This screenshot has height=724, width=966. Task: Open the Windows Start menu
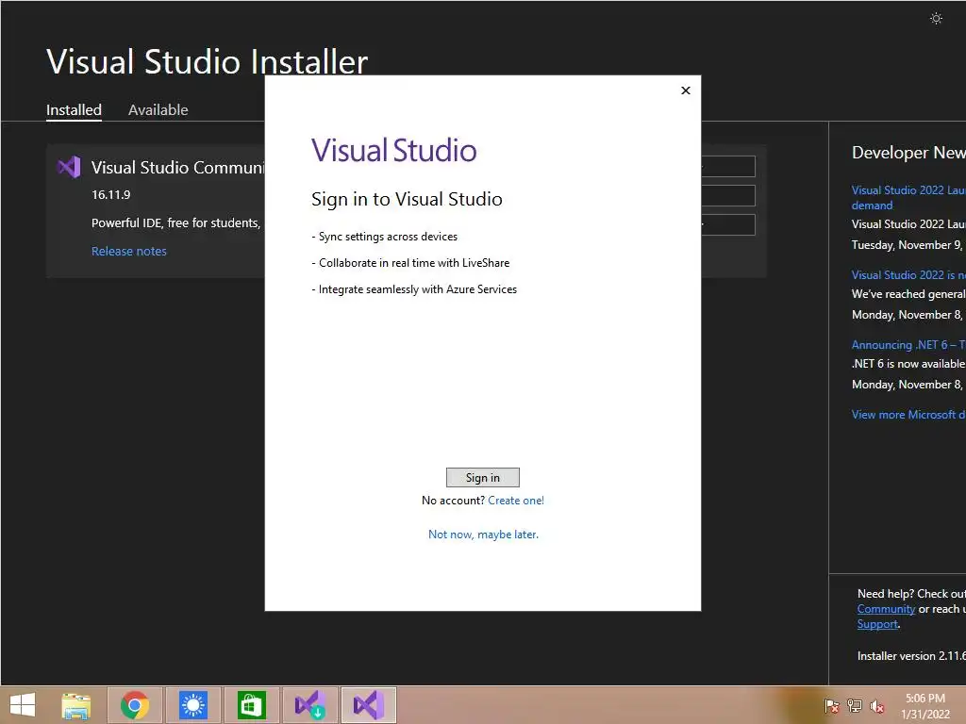23,705
